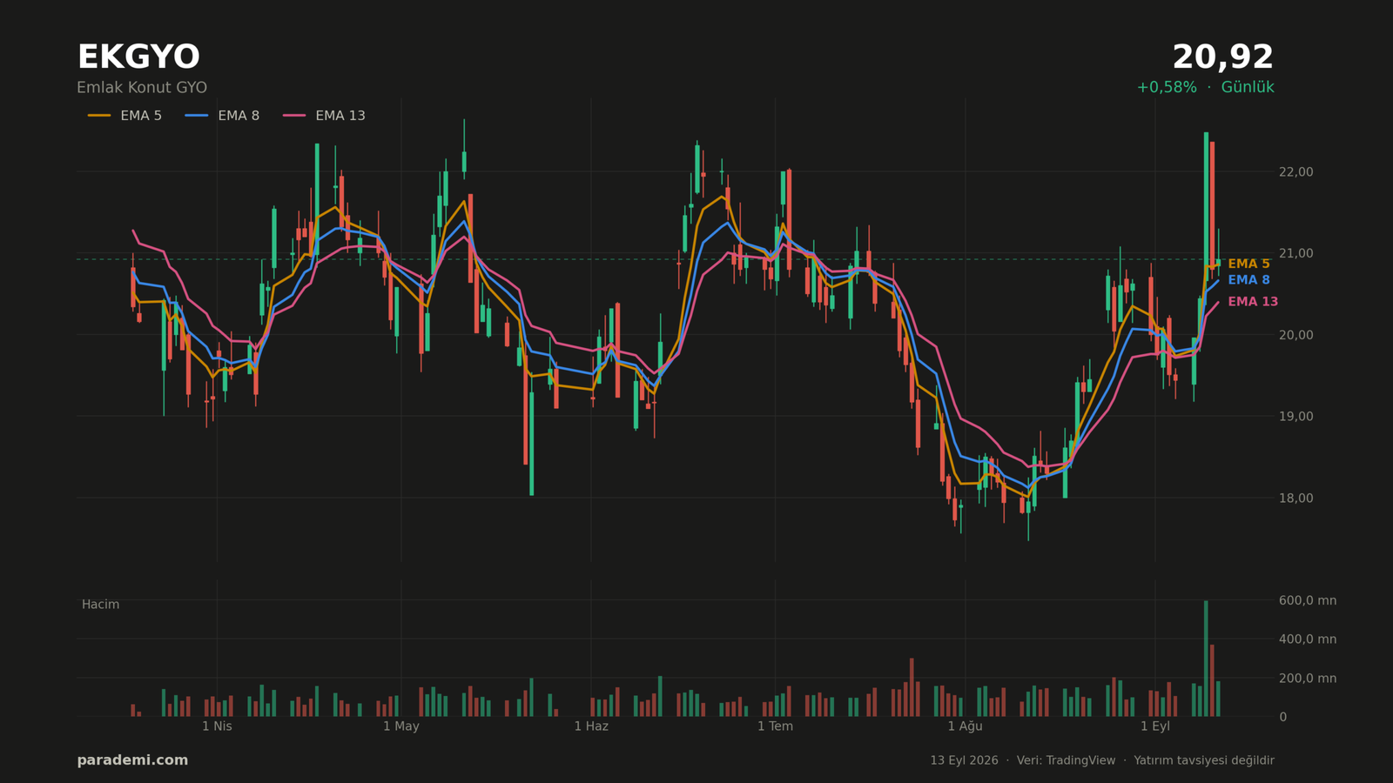The image size is (1393, 783).
Task: Click the tallest green volume bar near 600 mn
Action: 1206,659
